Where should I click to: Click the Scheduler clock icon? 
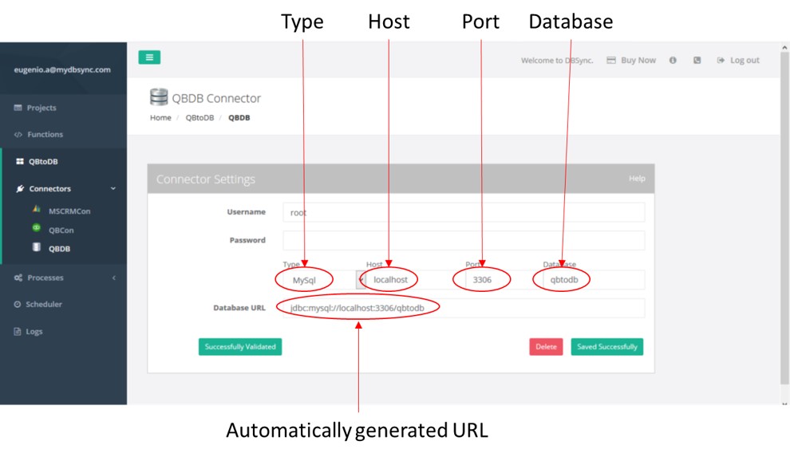(x=18, y=305)
